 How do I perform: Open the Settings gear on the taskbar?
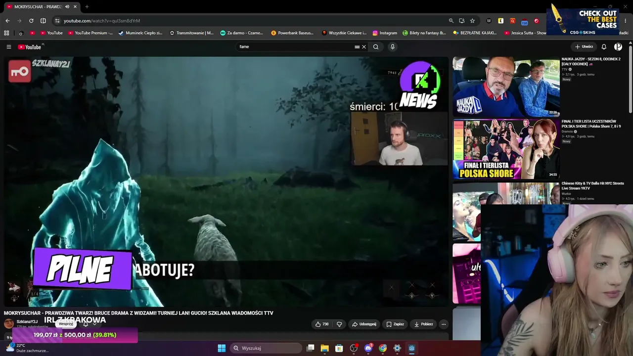397,348
